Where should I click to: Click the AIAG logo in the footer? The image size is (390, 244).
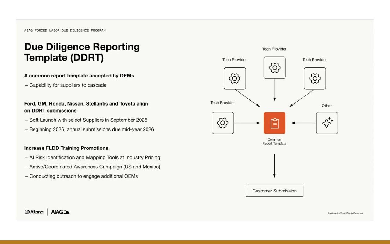tap(60, 212)
